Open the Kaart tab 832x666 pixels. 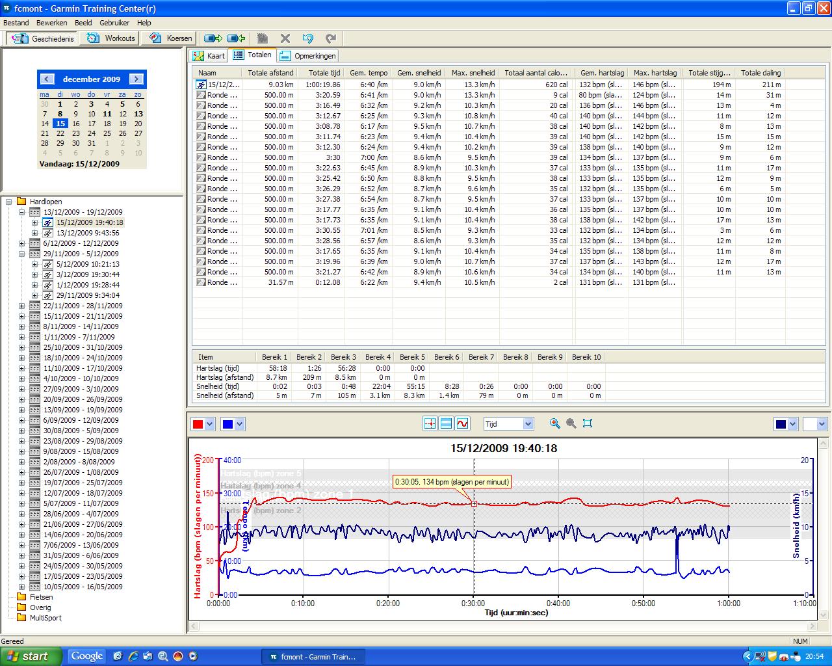[209, 56]
